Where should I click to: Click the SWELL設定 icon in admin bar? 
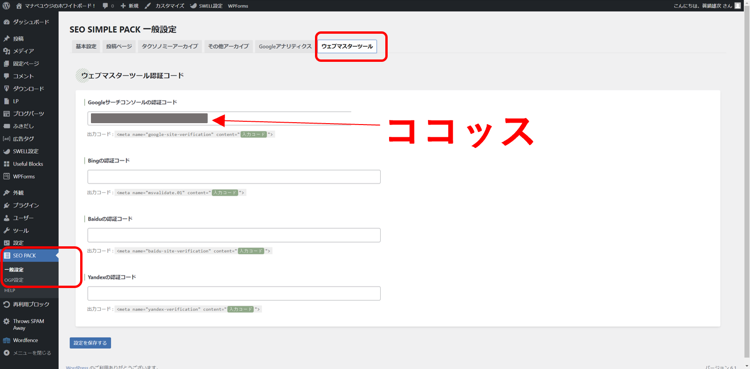click(193, 6)
